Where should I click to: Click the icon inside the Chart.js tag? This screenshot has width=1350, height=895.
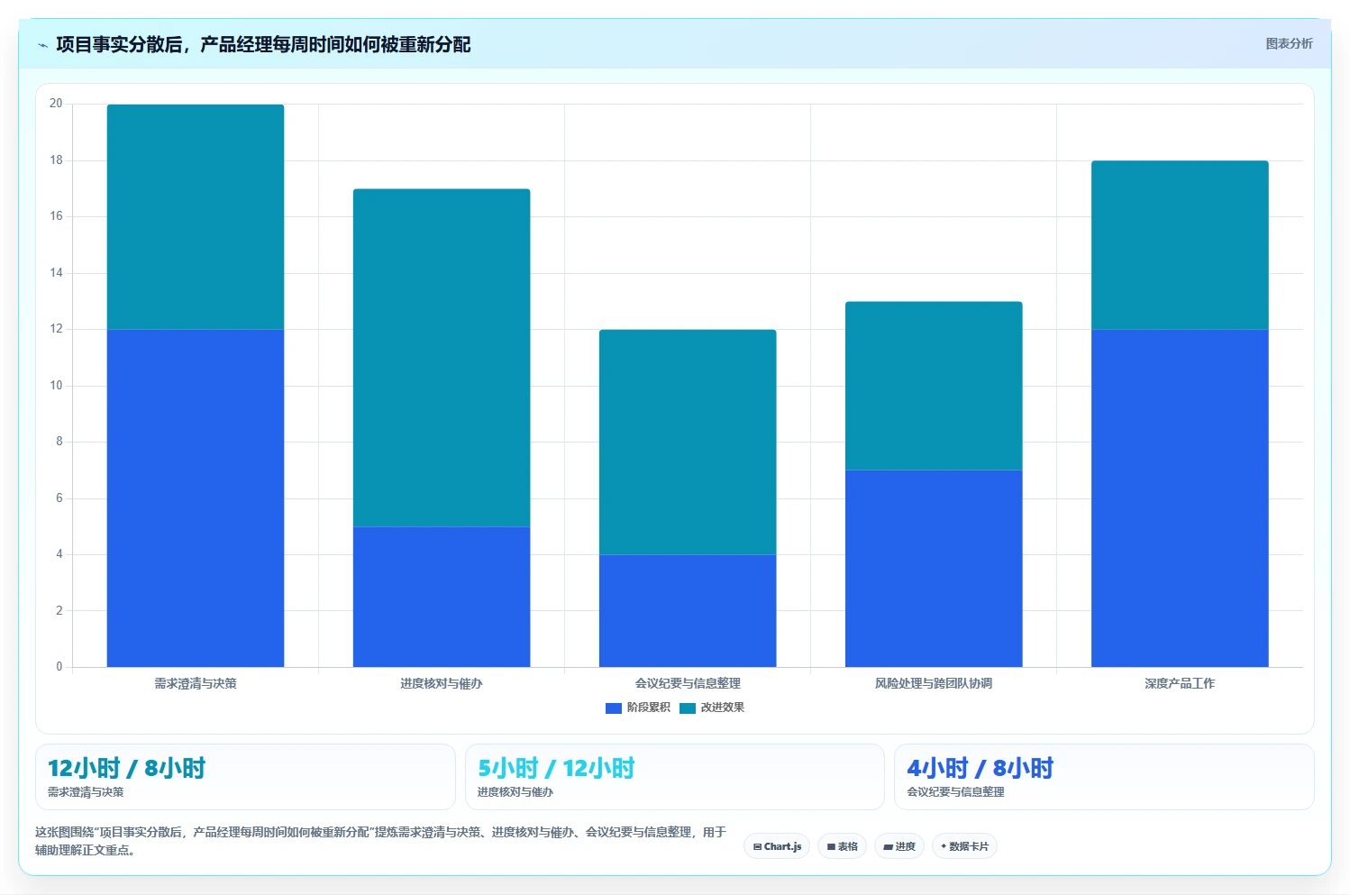pyautogui.click(x=757, y=847)
